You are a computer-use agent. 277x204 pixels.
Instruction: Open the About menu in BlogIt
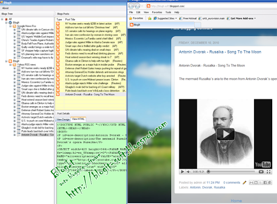click(5, 8)
